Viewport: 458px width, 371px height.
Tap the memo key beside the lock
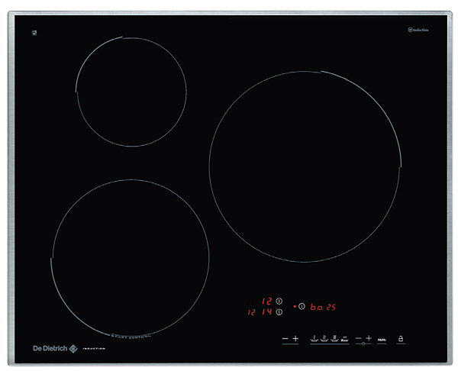pos(382,337)
